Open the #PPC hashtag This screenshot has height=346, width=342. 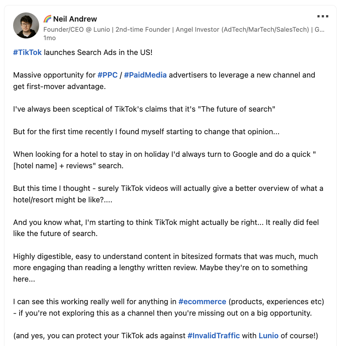click(x=108, y=75)
